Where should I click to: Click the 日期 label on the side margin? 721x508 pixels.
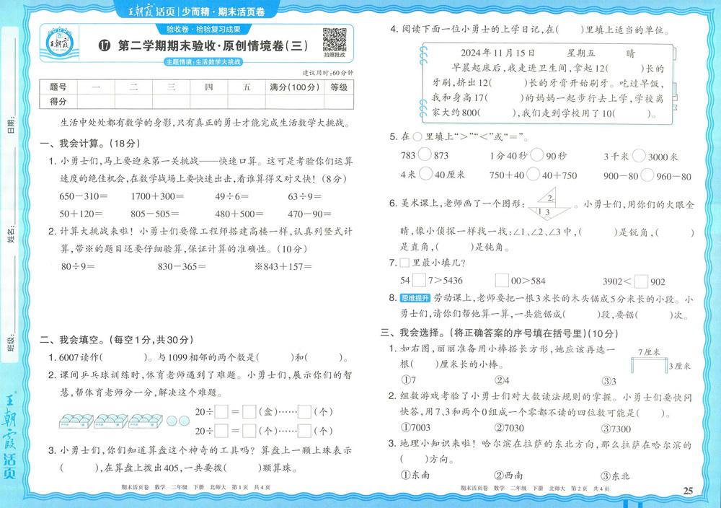pos(12,125)
